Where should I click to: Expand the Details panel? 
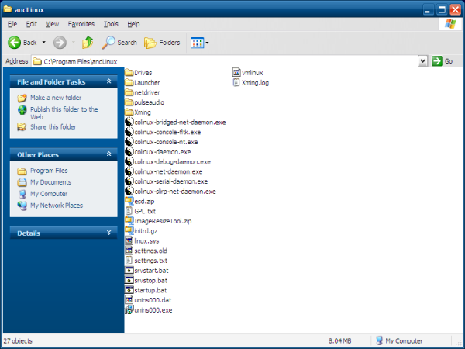pyautogui.click(x=108, y=233)
